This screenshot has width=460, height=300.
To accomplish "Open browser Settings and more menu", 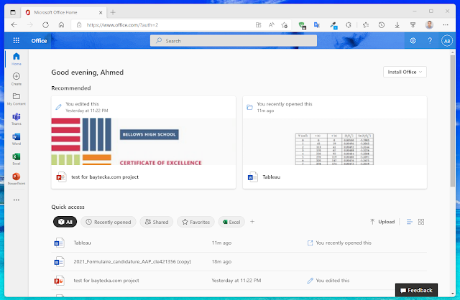I will click(446, 25).
